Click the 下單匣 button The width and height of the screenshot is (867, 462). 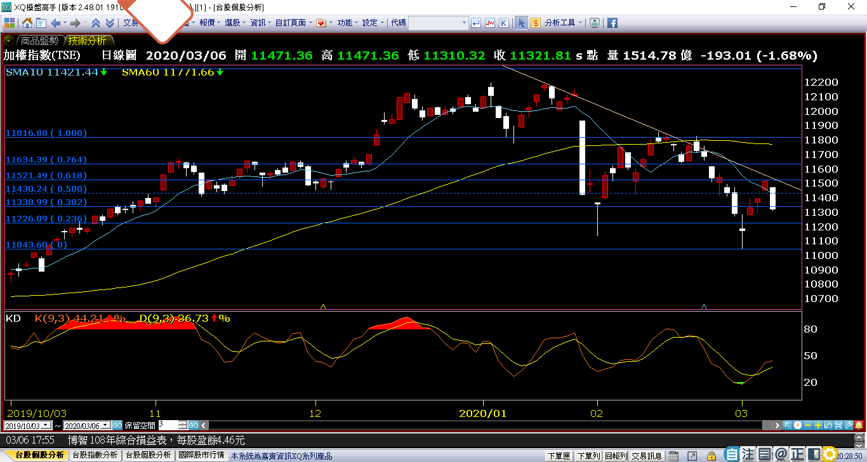pos(559,456)
